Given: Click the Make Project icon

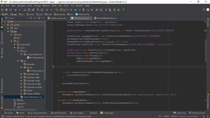Looking at the screenshot, I should pos(56,10).
